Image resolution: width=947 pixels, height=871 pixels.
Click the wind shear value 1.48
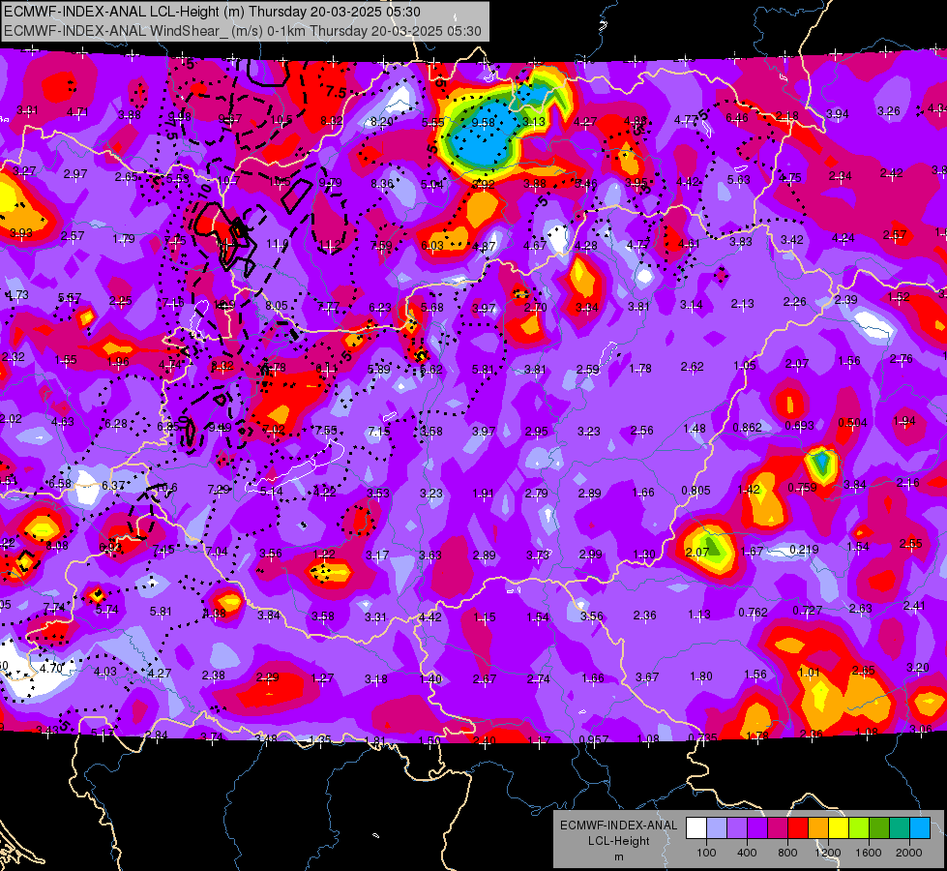pyautogui.click(x=695, y=429)
